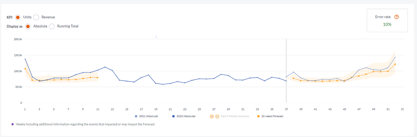Viewport: 417px width, 137px height.
Task: Click the Error rate label text
Action: point(383,17)
